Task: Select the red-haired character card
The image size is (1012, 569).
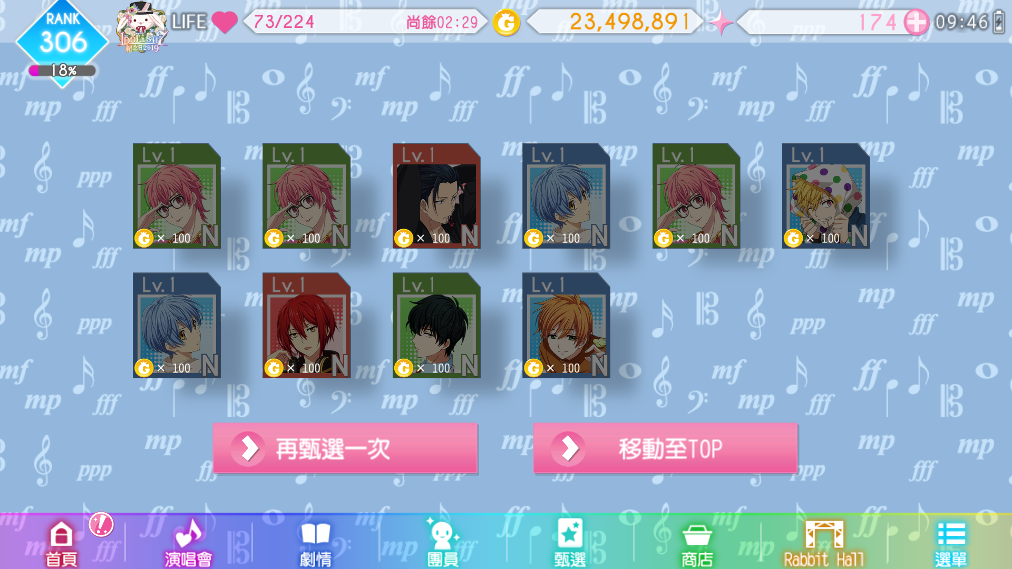Action: 306,325
